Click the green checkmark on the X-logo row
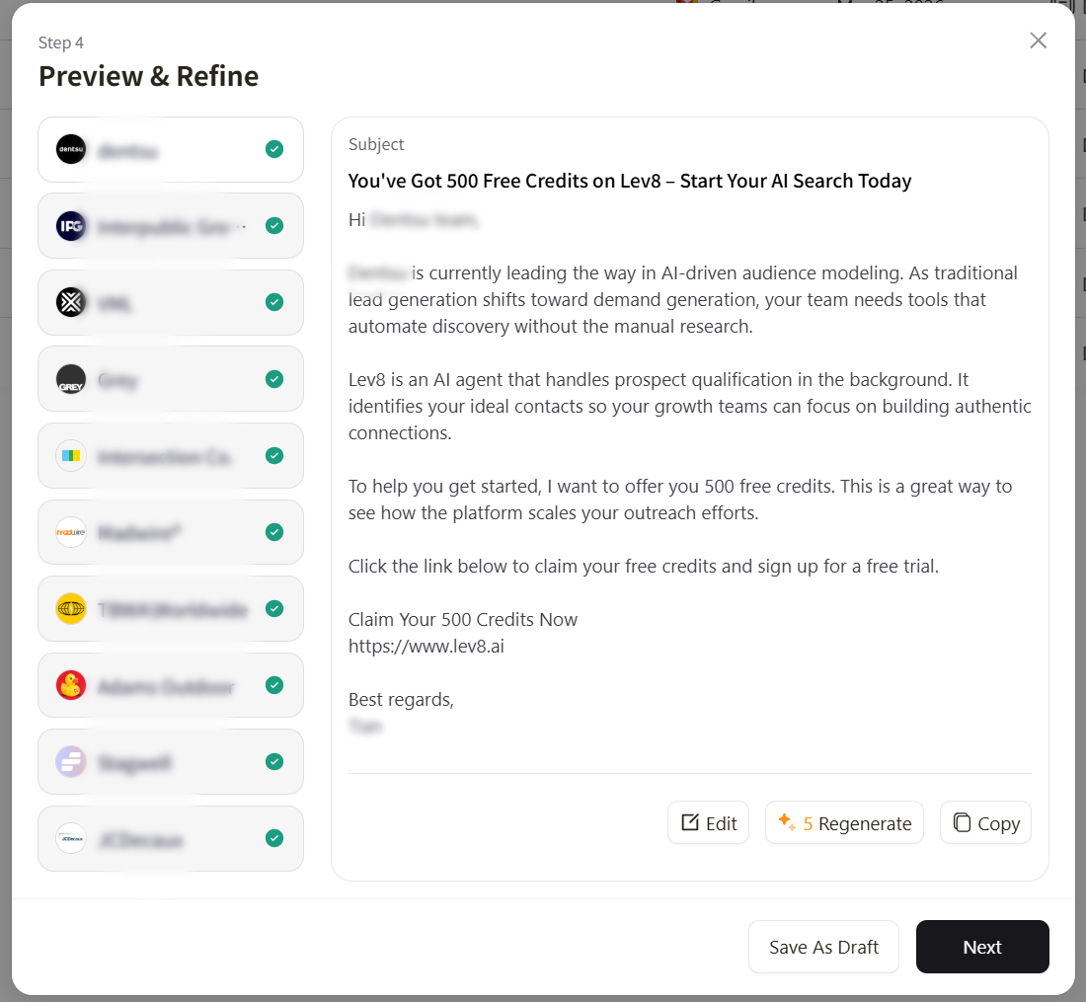The height and width of the screenshot is (1002, 1086). coord(274,302)
